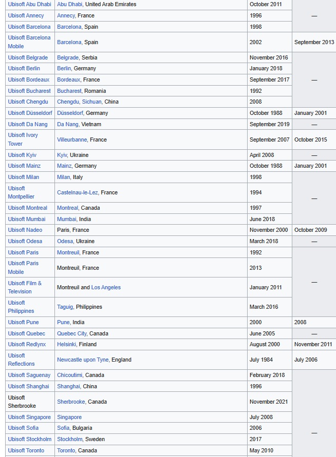This screenshot has width=336, height=457.
Task: Click the Sichuan province link
Action: (91, 102)
